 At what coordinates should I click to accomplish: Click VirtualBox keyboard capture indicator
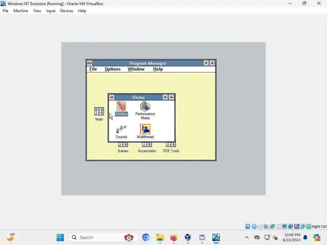click(309, 226)
